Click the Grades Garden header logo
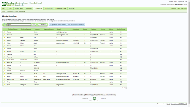This screenshot has width=190, height=107. [8, 4]
